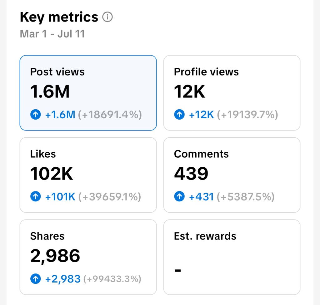The width and height of the screenshot is (320, 305).
Task: Click the up-arrow icon in Post views
Action: click(x=36, y=115)
